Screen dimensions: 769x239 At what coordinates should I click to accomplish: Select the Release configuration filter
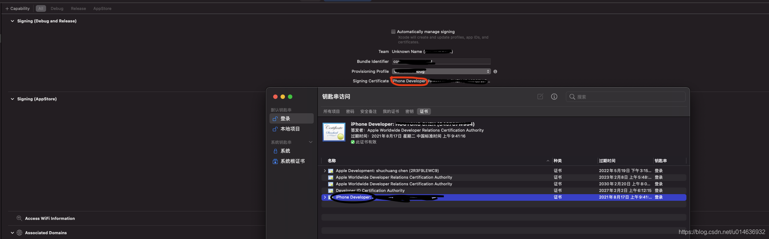pyautogui.click(x=79, y=8)
